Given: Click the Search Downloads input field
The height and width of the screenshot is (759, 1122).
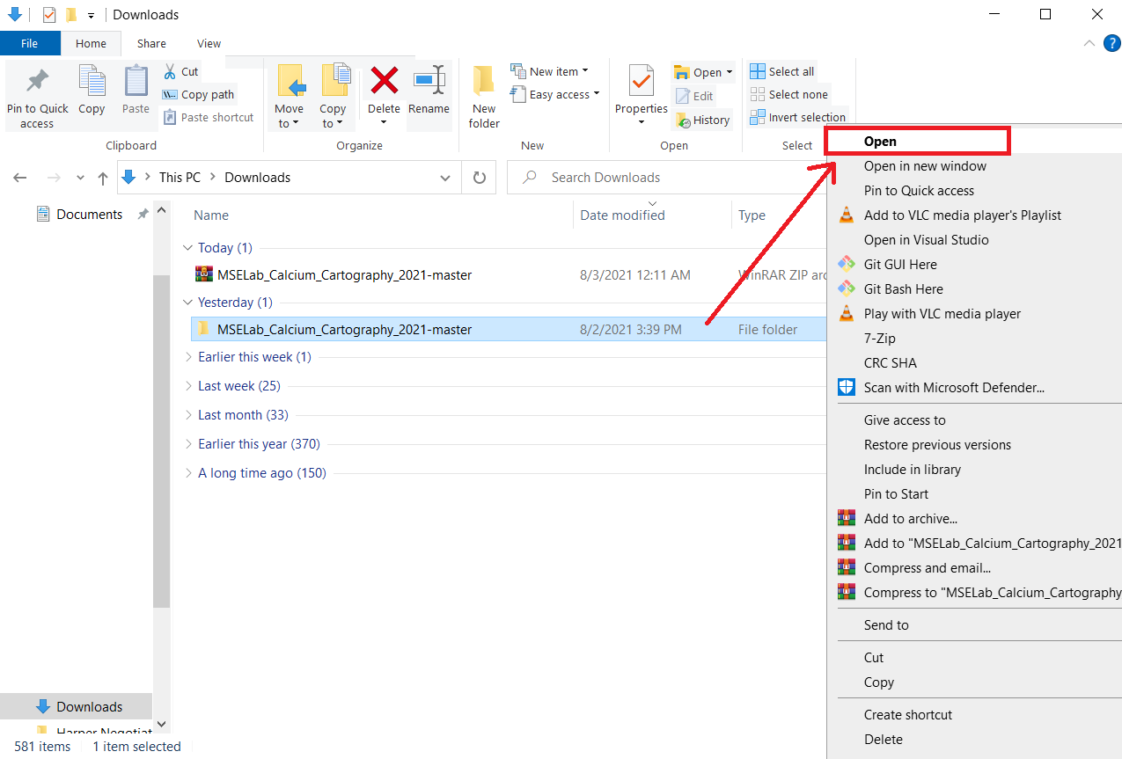Looking at the screenshot, I should click(669, 178).
